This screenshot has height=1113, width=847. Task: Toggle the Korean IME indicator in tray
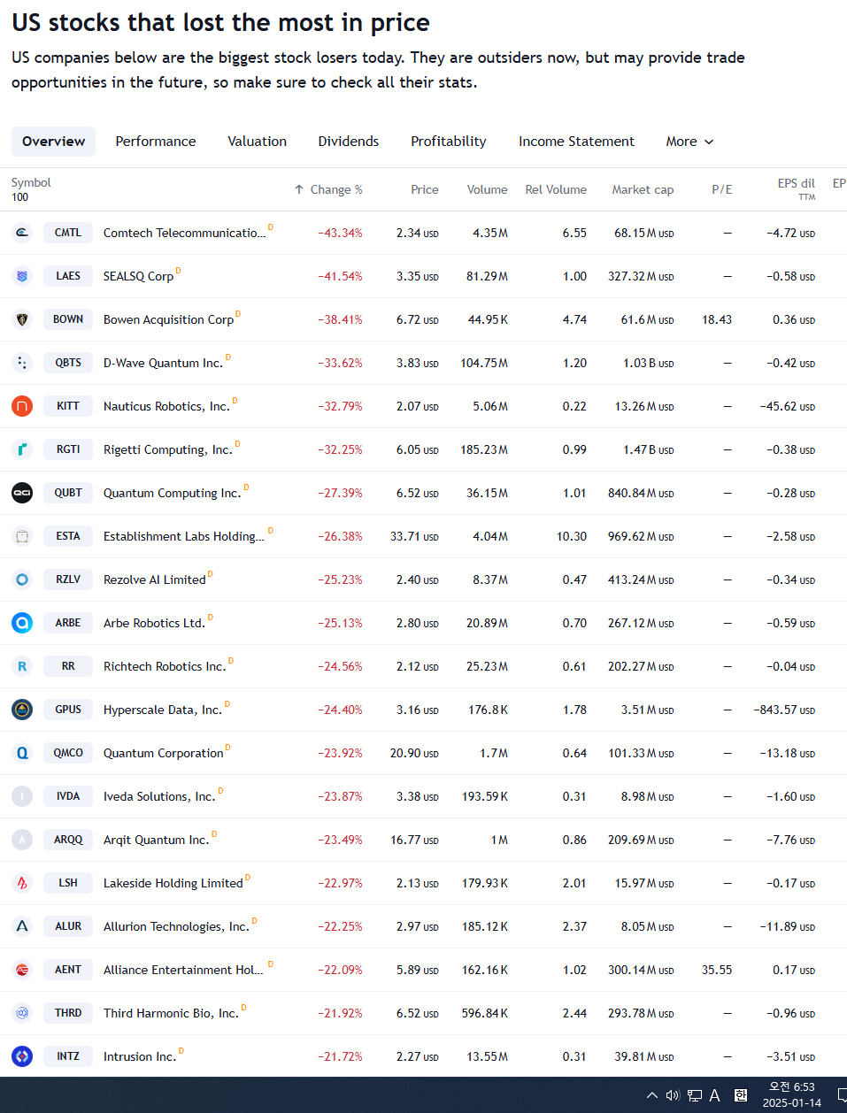coord(741,1095)
